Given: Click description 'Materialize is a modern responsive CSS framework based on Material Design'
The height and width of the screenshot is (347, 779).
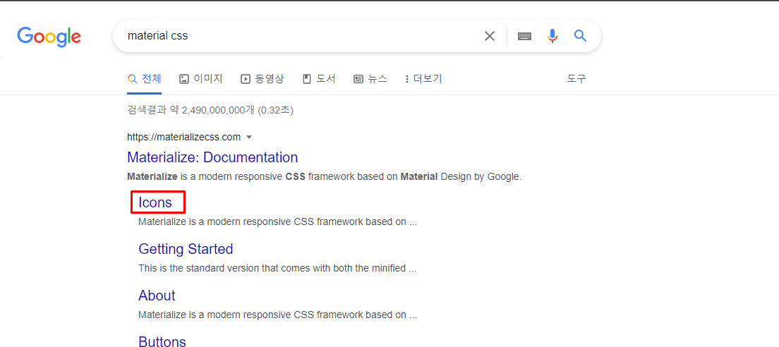Looking at the screenshot, I should [325, 176].
